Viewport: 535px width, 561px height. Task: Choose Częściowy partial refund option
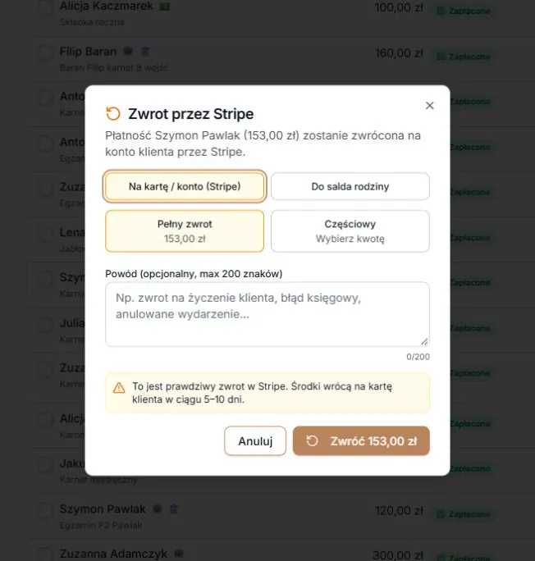[350, 231]
